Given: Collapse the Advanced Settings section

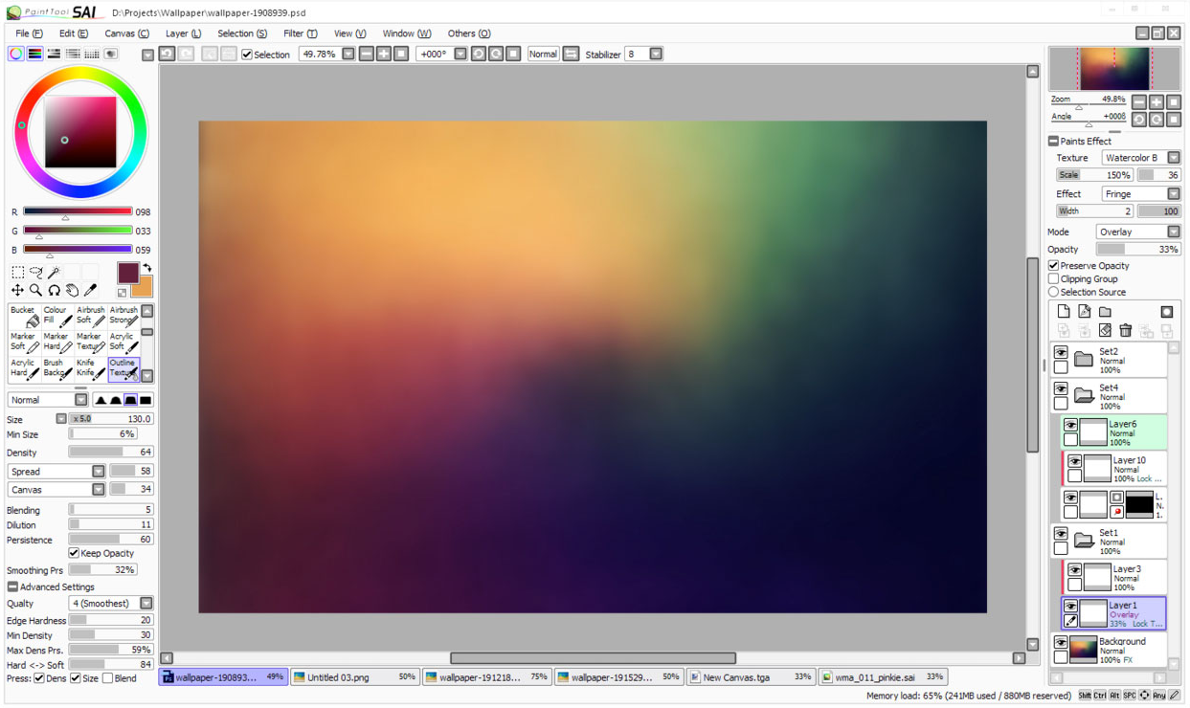Looking at the screenshot, I should tap(12, 587).
